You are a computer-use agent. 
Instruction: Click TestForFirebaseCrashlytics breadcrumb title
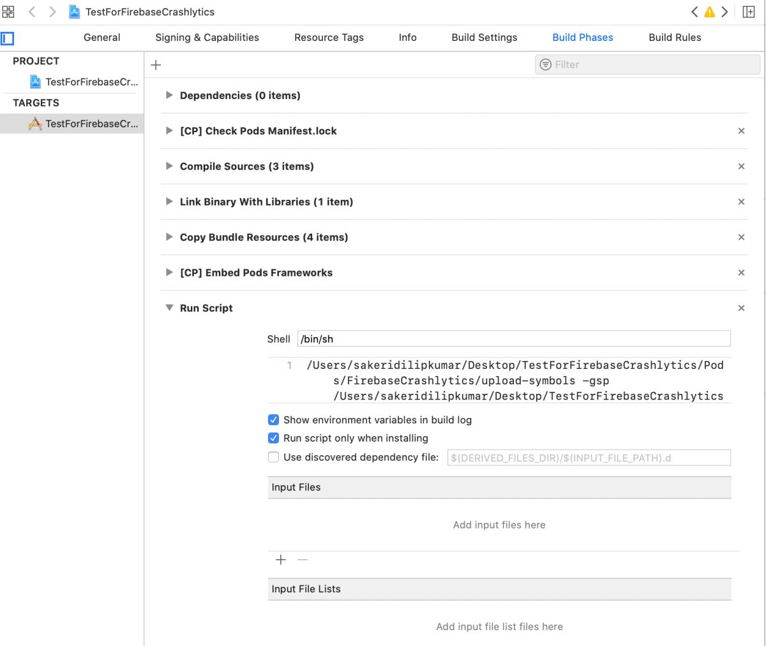(x=150, y=11)
